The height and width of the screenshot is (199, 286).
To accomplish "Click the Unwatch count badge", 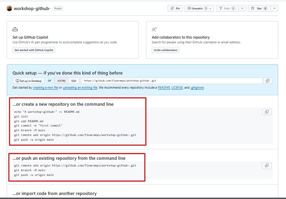I will tap(206, 8).
